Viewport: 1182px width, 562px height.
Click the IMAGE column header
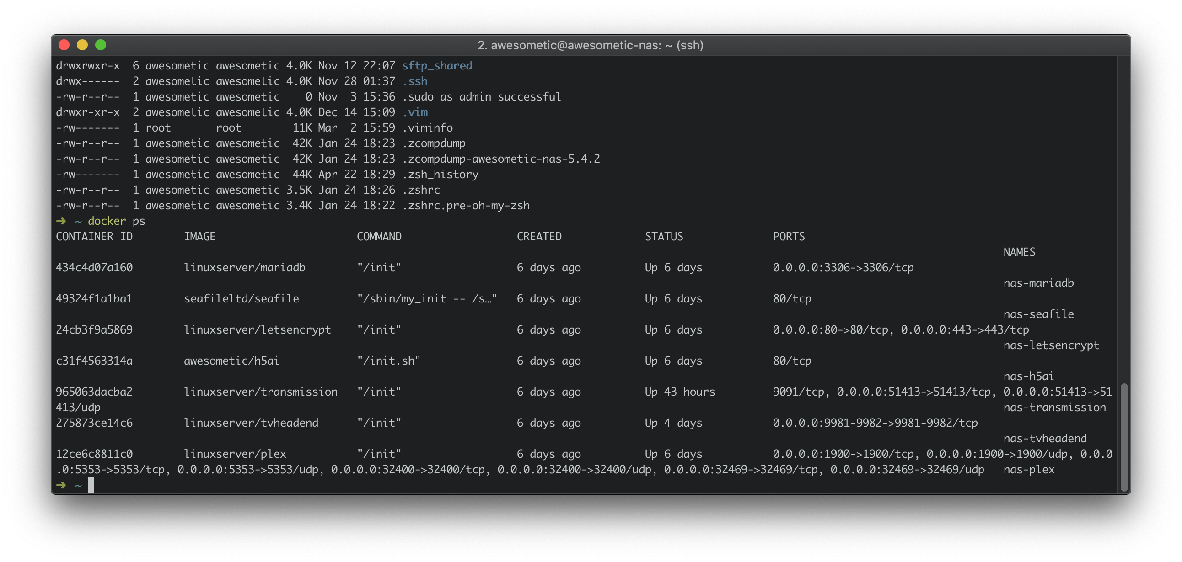click(199, 237)
